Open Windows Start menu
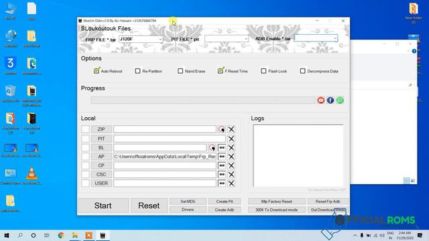The height and width of the screenshot is (241, 429). click(x=7, y=235)
